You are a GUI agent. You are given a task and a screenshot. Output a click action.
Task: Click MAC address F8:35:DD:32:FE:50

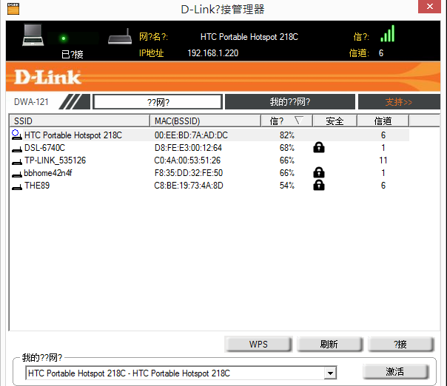click(189, 172)
